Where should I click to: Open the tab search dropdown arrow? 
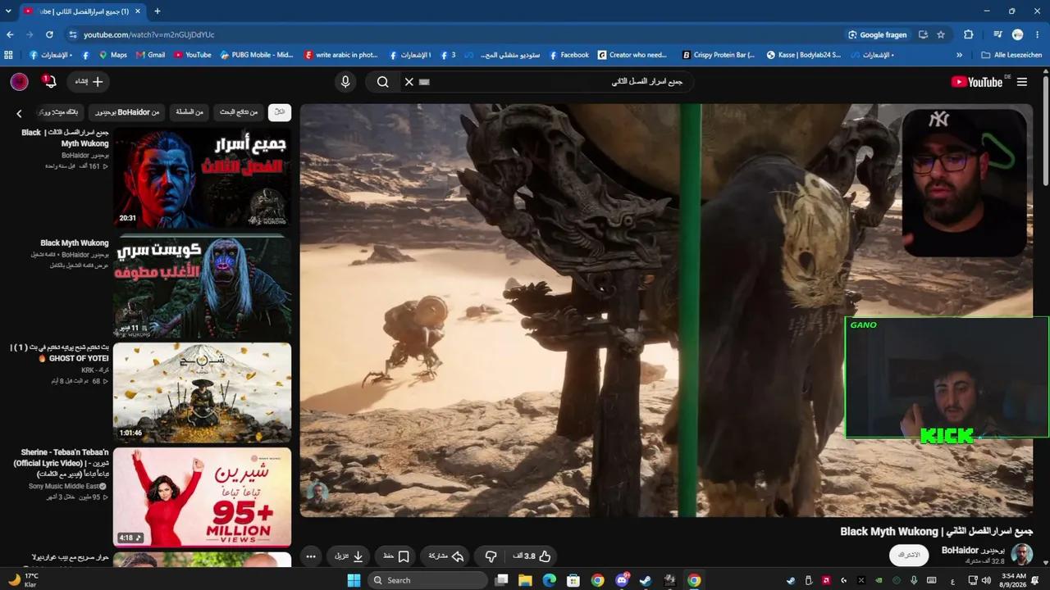[x=8, y=11]
